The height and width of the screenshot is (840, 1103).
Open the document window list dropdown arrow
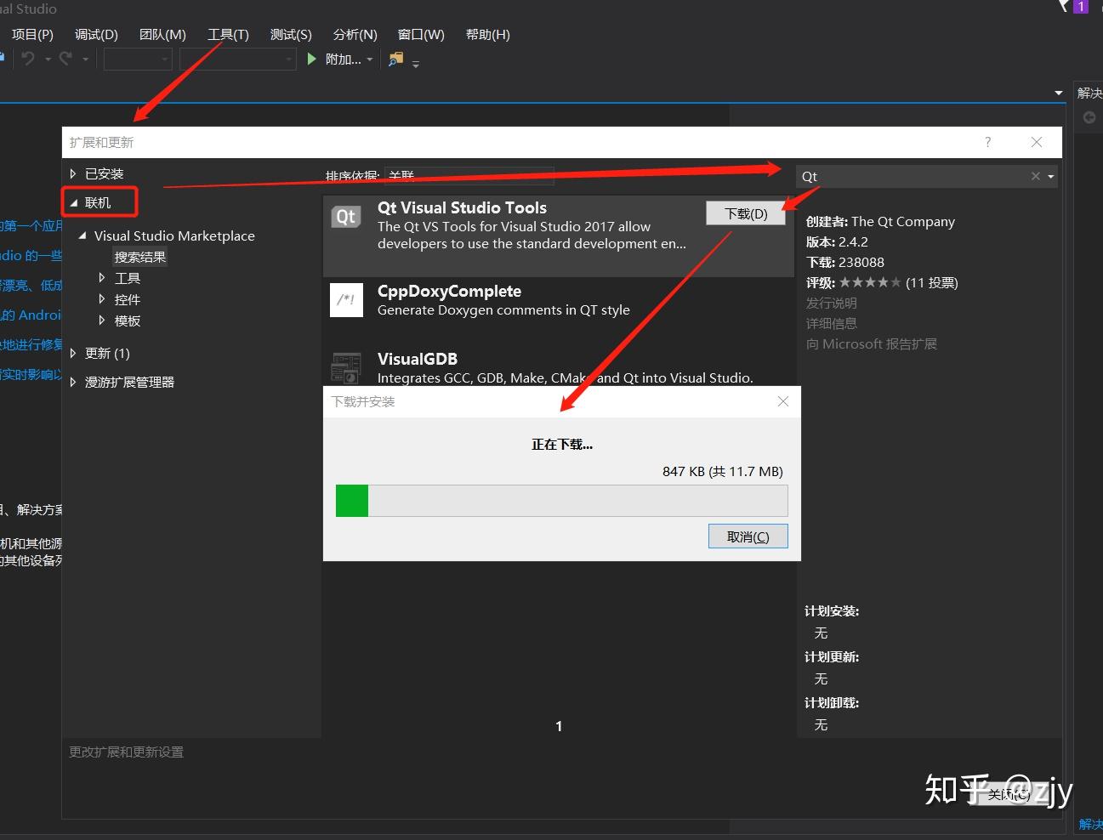click(1059, 93)
